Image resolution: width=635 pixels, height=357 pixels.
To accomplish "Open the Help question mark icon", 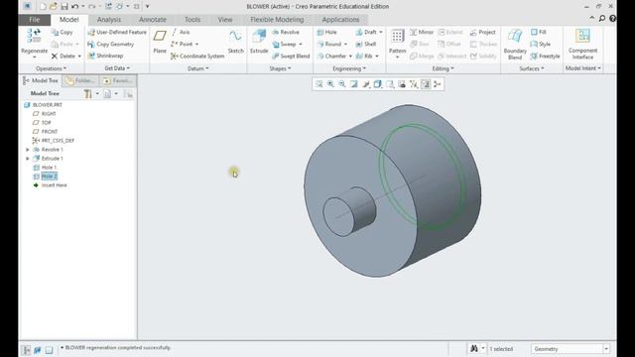I will 612,18.
